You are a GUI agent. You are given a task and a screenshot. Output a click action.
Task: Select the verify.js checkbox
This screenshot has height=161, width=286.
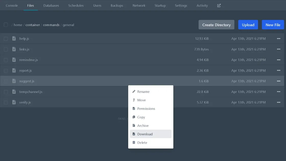6,102
